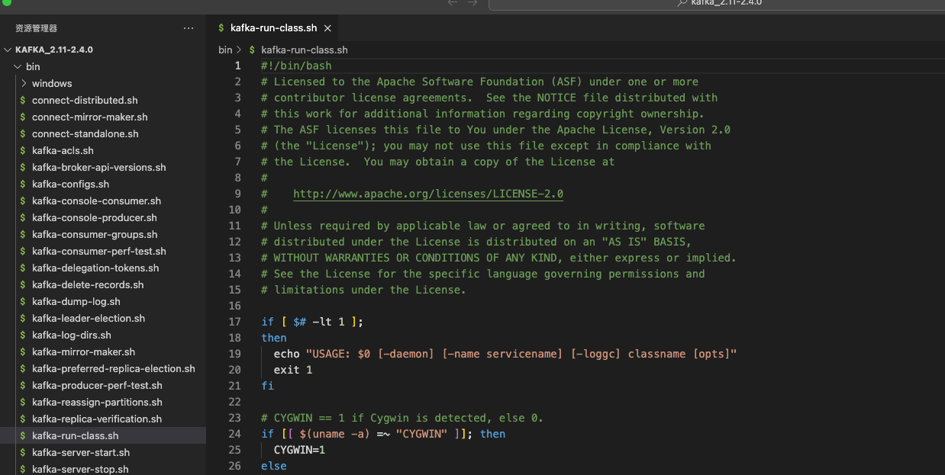Select kafka-replica-verification.sh in Explorer
This screenshot has width=945, height=475.
coord(97,419)
